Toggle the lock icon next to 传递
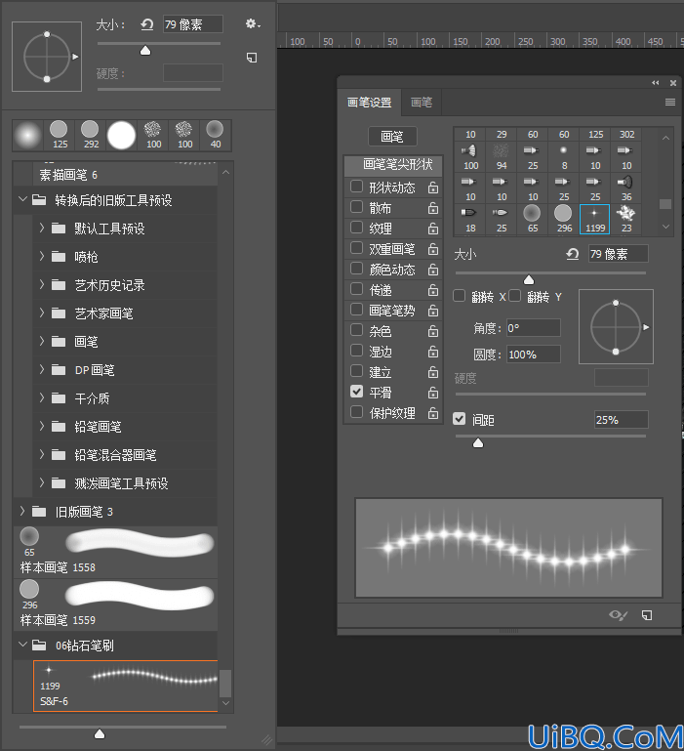This screenshot has height=751, width=684. tap(432, 290)
